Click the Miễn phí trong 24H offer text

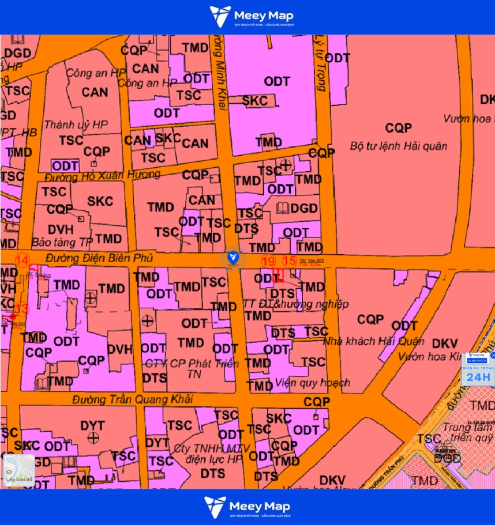(x=478, y=375)
